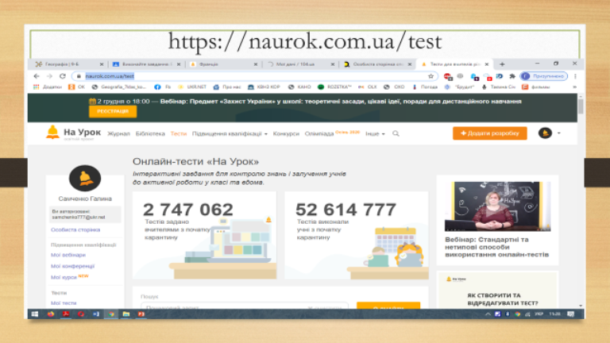This screenshot has width=610, height=343.
Task: Open the Fb Facebook bookmark
Action: (163, 87)
